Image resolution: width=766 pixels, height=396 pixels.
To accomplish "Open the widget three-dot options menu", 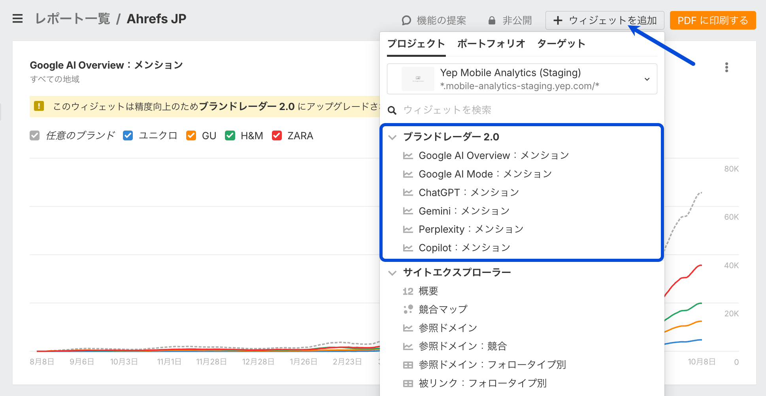I will tap(726, 67).
